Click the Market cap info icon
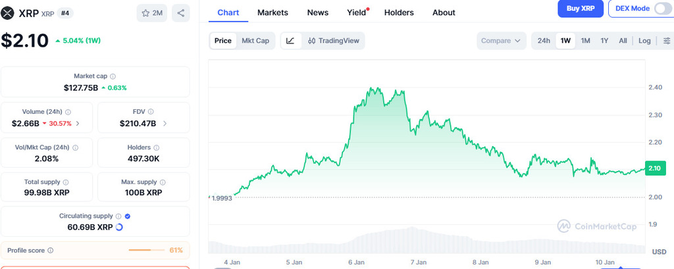Screen dimensions: 674x269 coord(113,76)
